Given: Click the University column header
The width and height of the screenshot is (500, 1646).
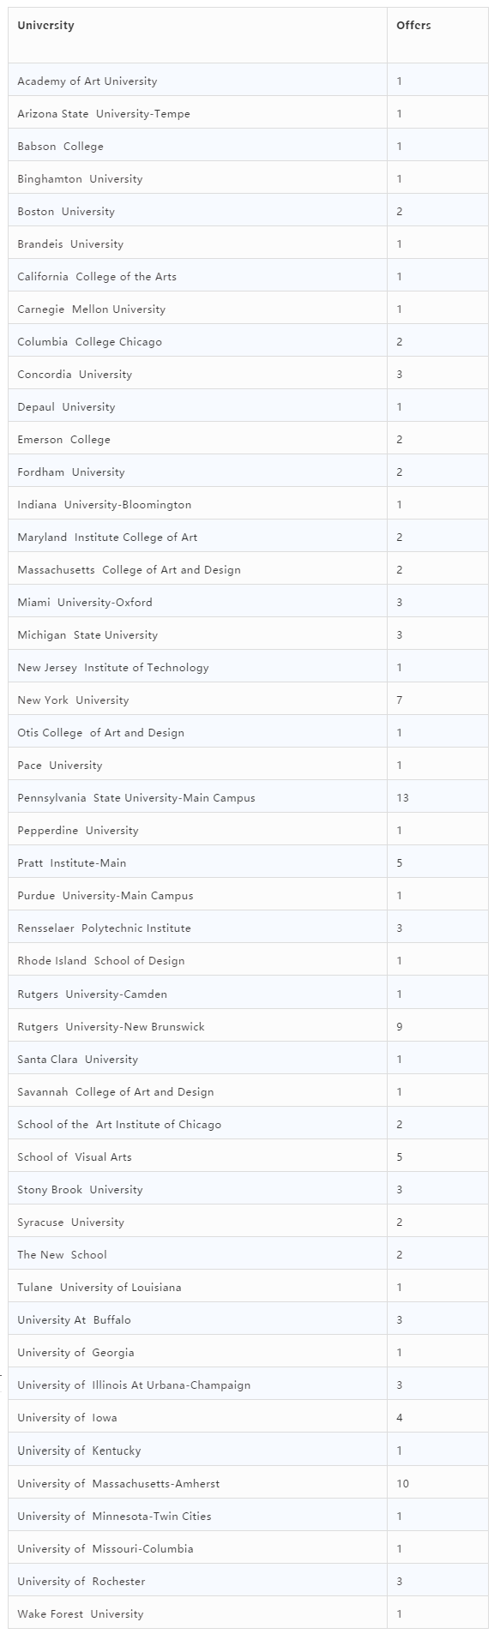Looking at the screenshot, I should tap(45, 26).
